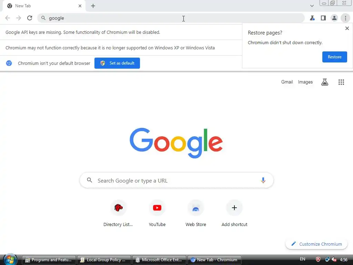
Task: Click the address bar search icon
Action: 43,18
